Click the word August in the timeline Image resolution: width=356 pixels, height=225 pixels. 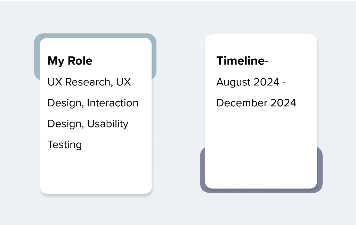tap(233, 82)
